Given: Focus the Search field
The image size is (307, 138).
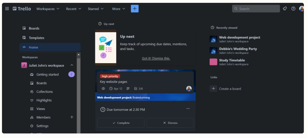Looking at the screenshot, I should [256, 9].
